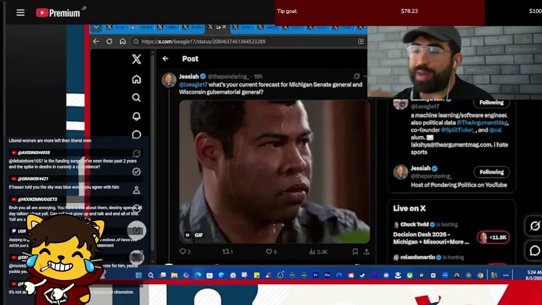This screenshot has width=542, height=305.
Task: Click chat username @HOOKEMNUGGETS
Action: click(x=37, y=199)
